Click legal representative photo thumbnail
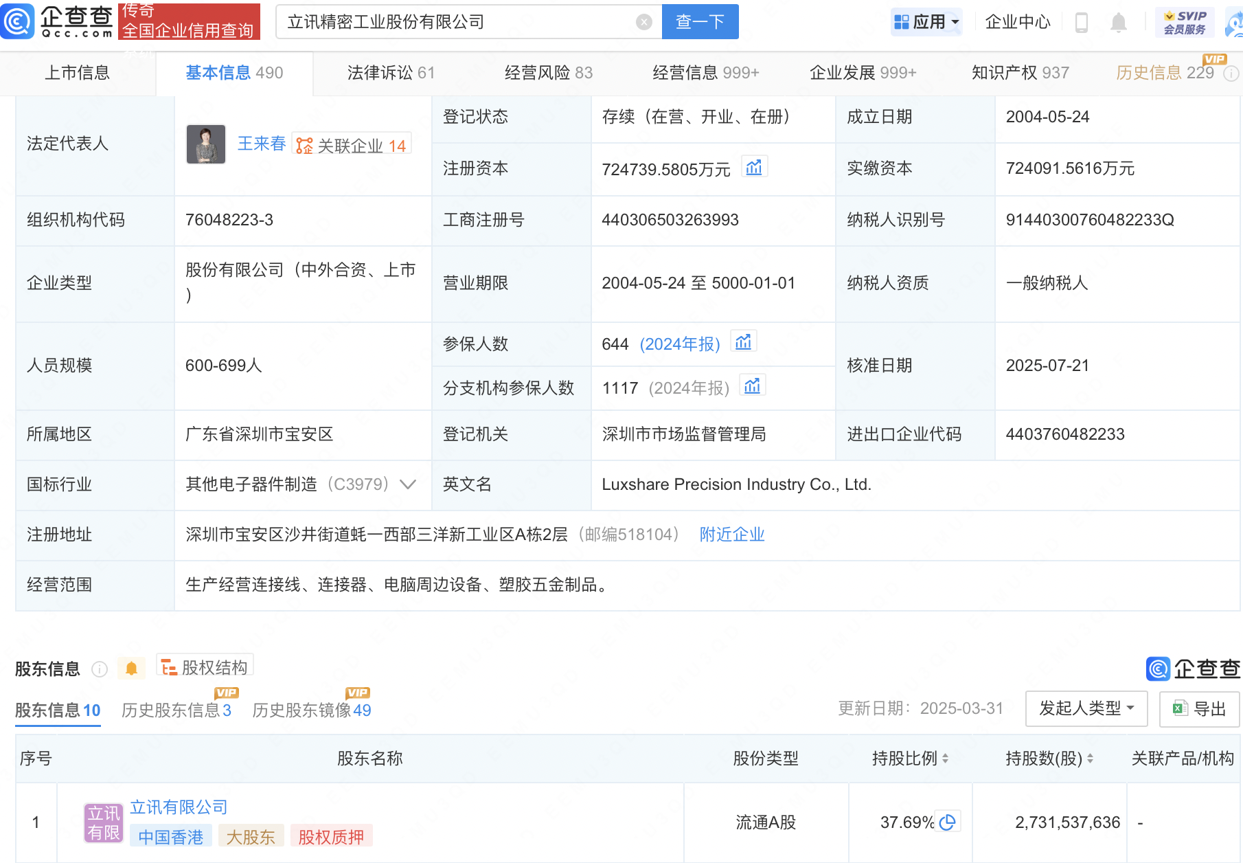Image resolution: width=1243 pixels, height=863 pixels. (x=206, y=144)
